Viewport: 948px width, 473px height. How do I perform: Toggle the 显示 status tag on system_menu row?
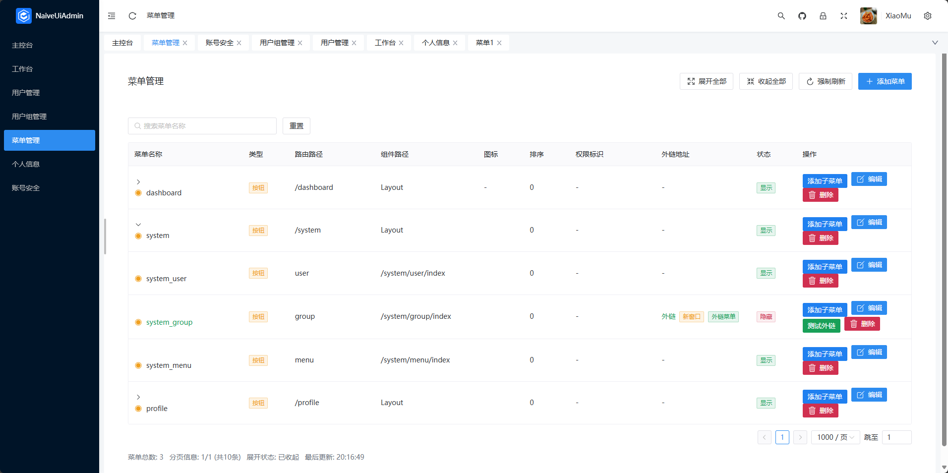click(x=766, y=360)
